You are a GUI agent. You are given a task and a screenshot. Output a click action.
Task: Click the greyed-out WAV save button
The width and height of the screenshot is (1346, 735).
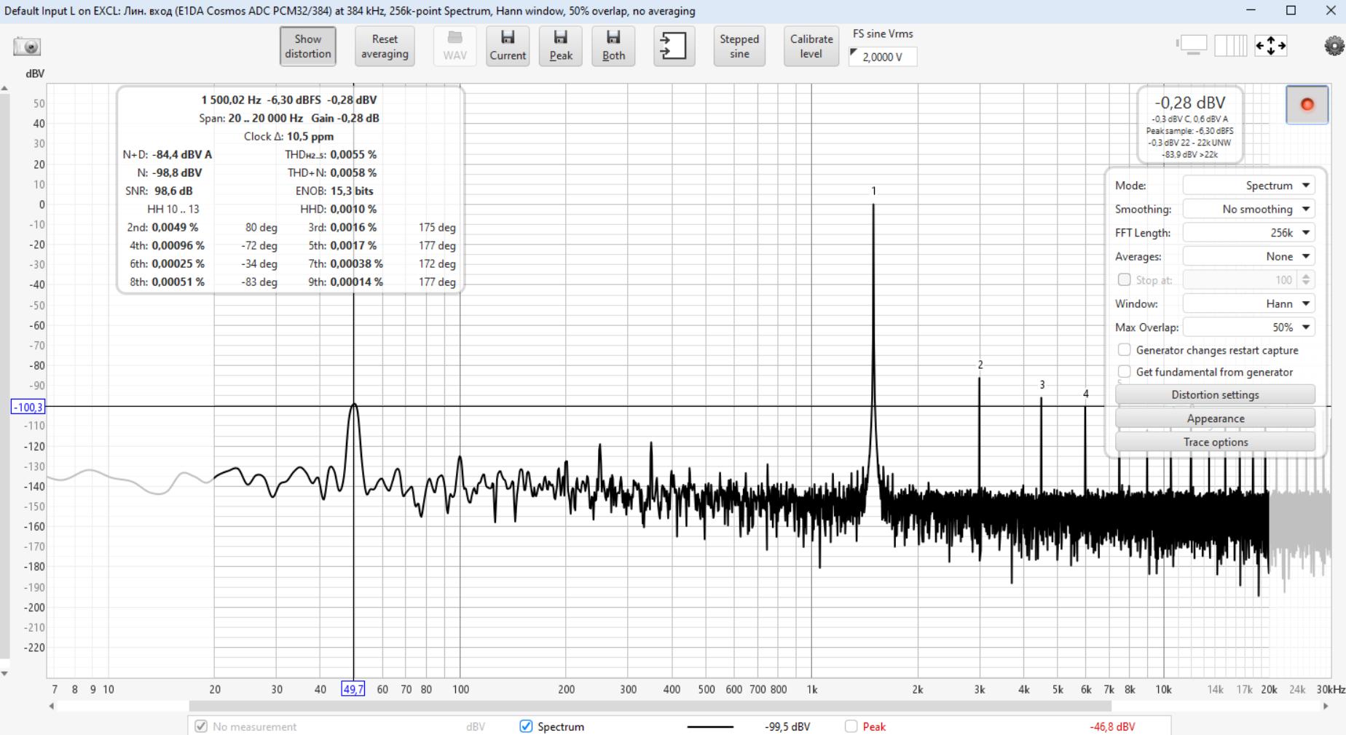click(x=455, y=47)
